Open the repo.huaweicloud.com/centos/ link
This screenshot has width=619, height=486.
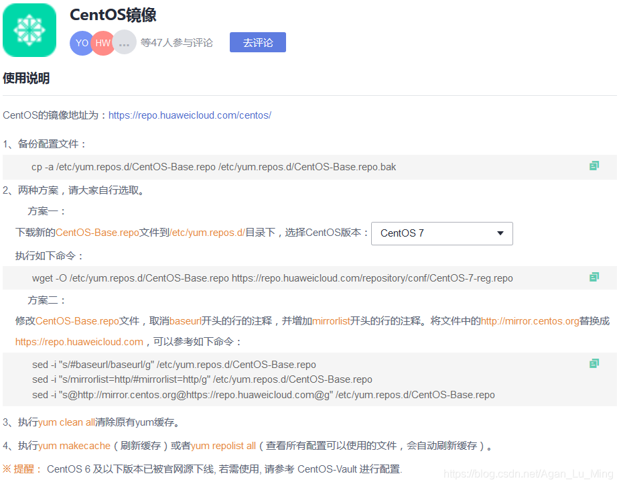190,115
